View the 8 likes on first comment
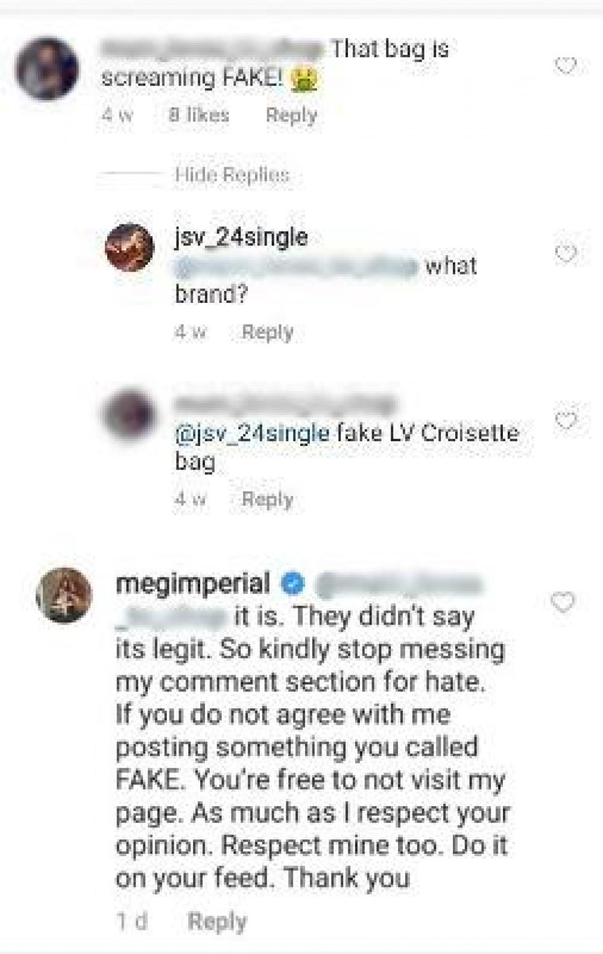 (x=199, y=115)
